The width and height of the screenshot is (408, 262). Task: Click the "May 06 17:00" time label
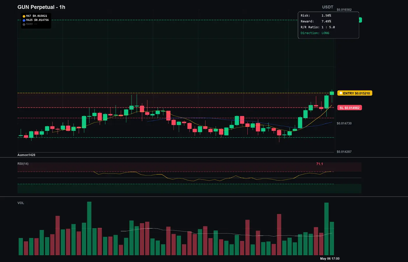point(330,259)
